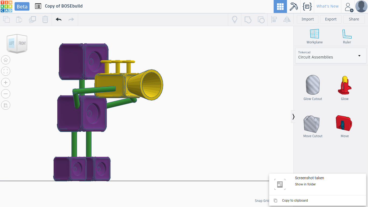Click the Group shapes icon
This screenshot has width=368, height=207.
pos(248,19)
